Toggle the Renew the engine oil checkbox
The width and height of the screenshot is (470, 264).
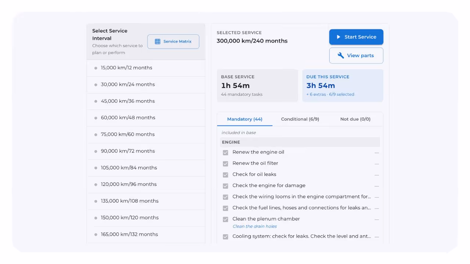click(225, 152)
